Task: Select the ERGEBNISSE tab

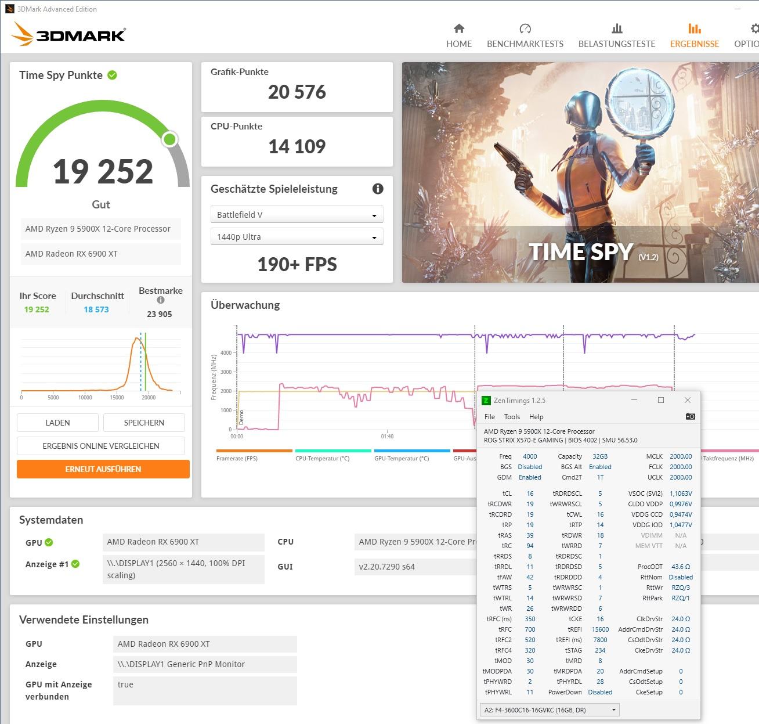Action: click(694, 35)
